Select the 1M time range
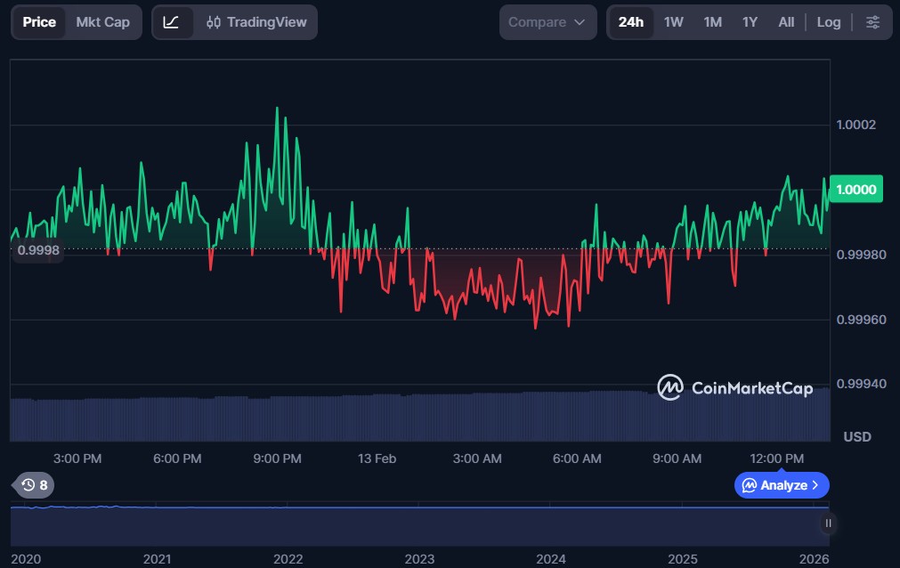Screen dimensions: 900x568 pyautogui.click(x=712, y=22)
